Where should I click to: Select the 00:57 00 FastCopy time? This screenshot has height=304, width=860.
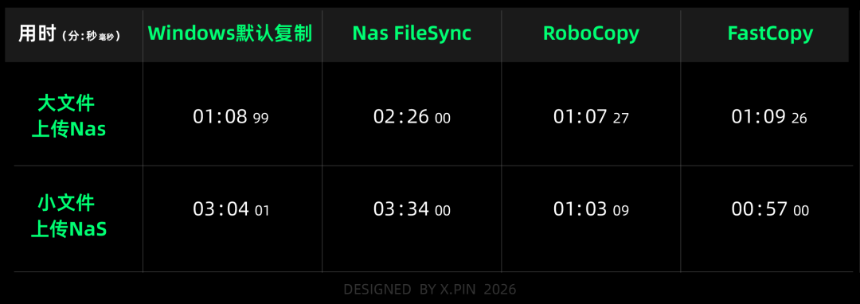(770, 209)
